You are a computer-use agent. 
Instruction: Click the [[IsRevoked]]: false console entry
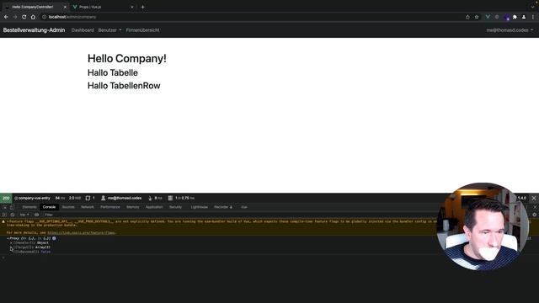(x=32, y=252)
